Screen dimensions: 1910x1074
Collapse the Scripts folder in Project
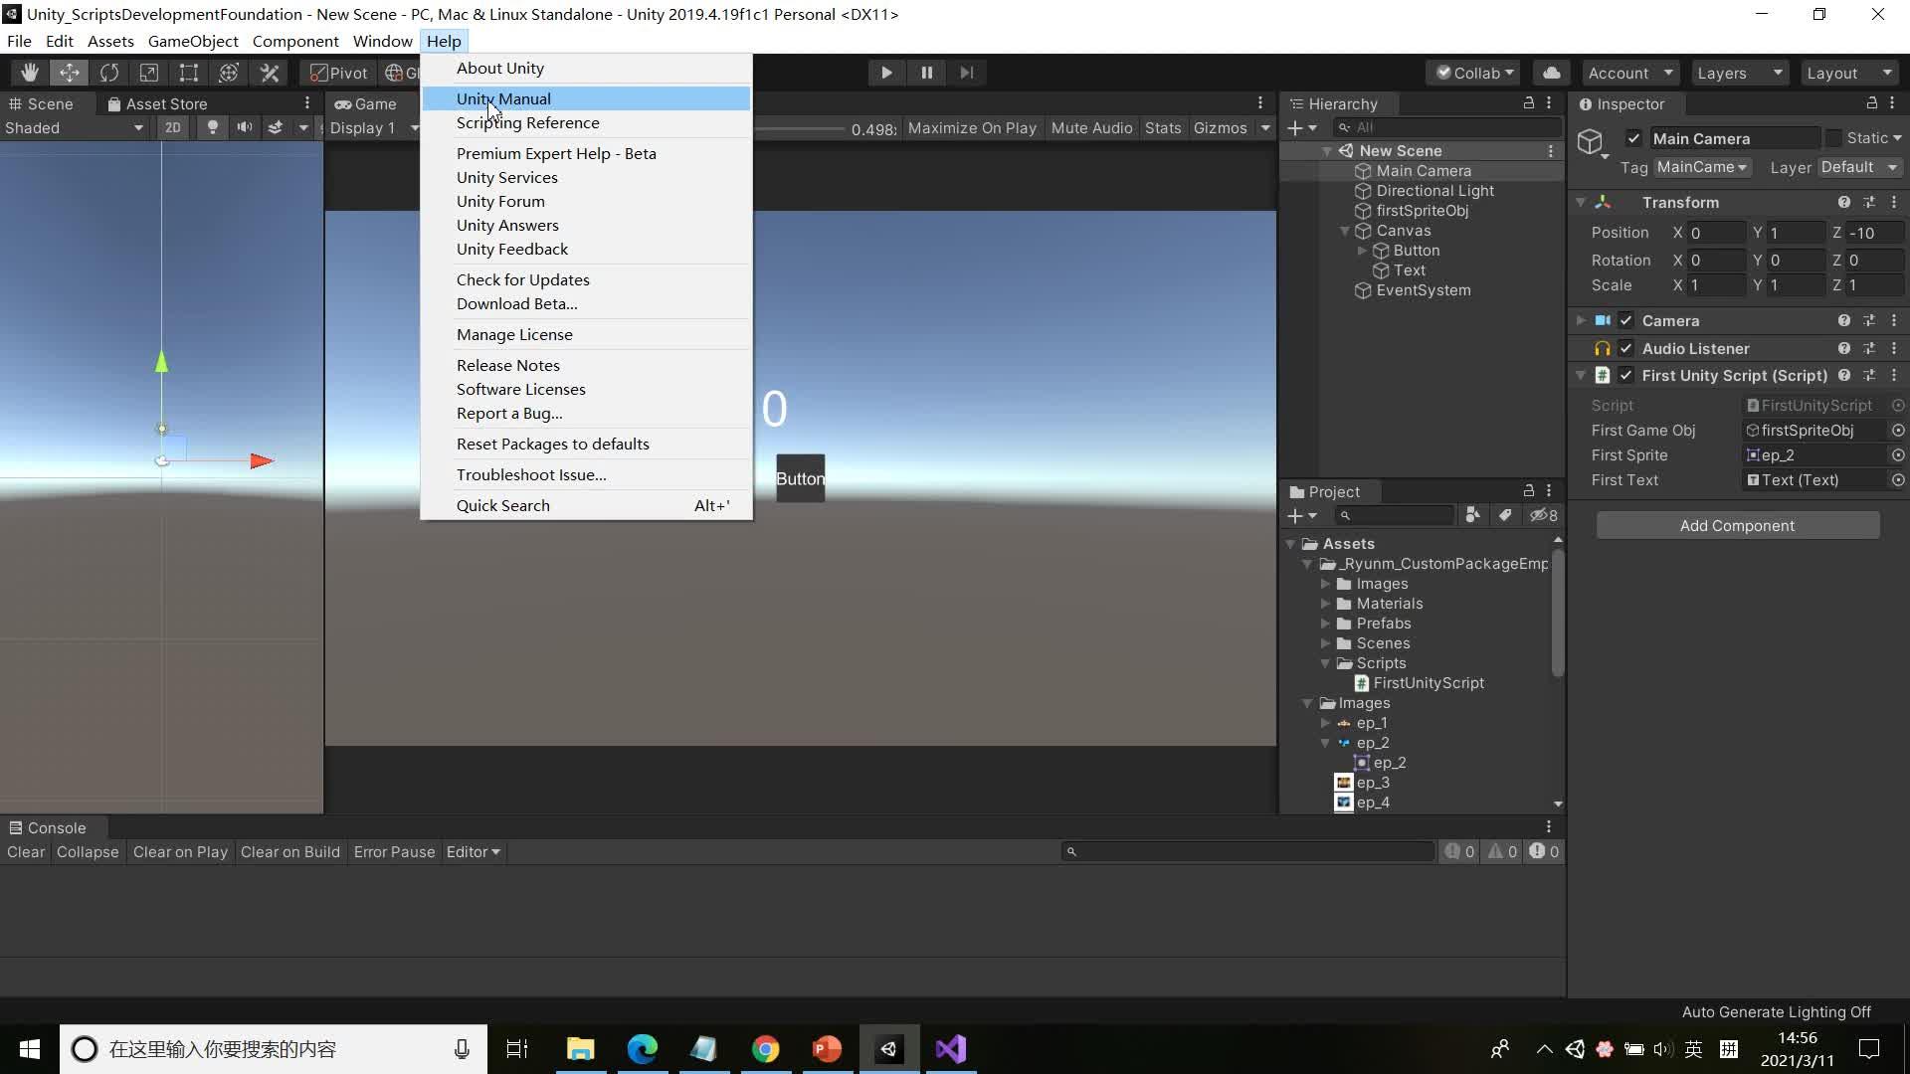pyautogui.click(x=1325, y=663)
